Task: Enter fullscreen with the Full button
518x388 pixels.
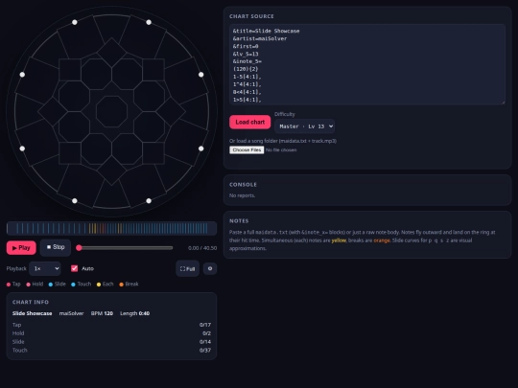Action: point(187,268)
